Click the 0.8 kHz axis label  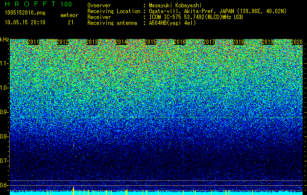click(4, 136)
